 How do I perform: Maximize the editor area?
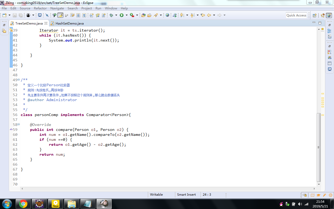[320, 23]
